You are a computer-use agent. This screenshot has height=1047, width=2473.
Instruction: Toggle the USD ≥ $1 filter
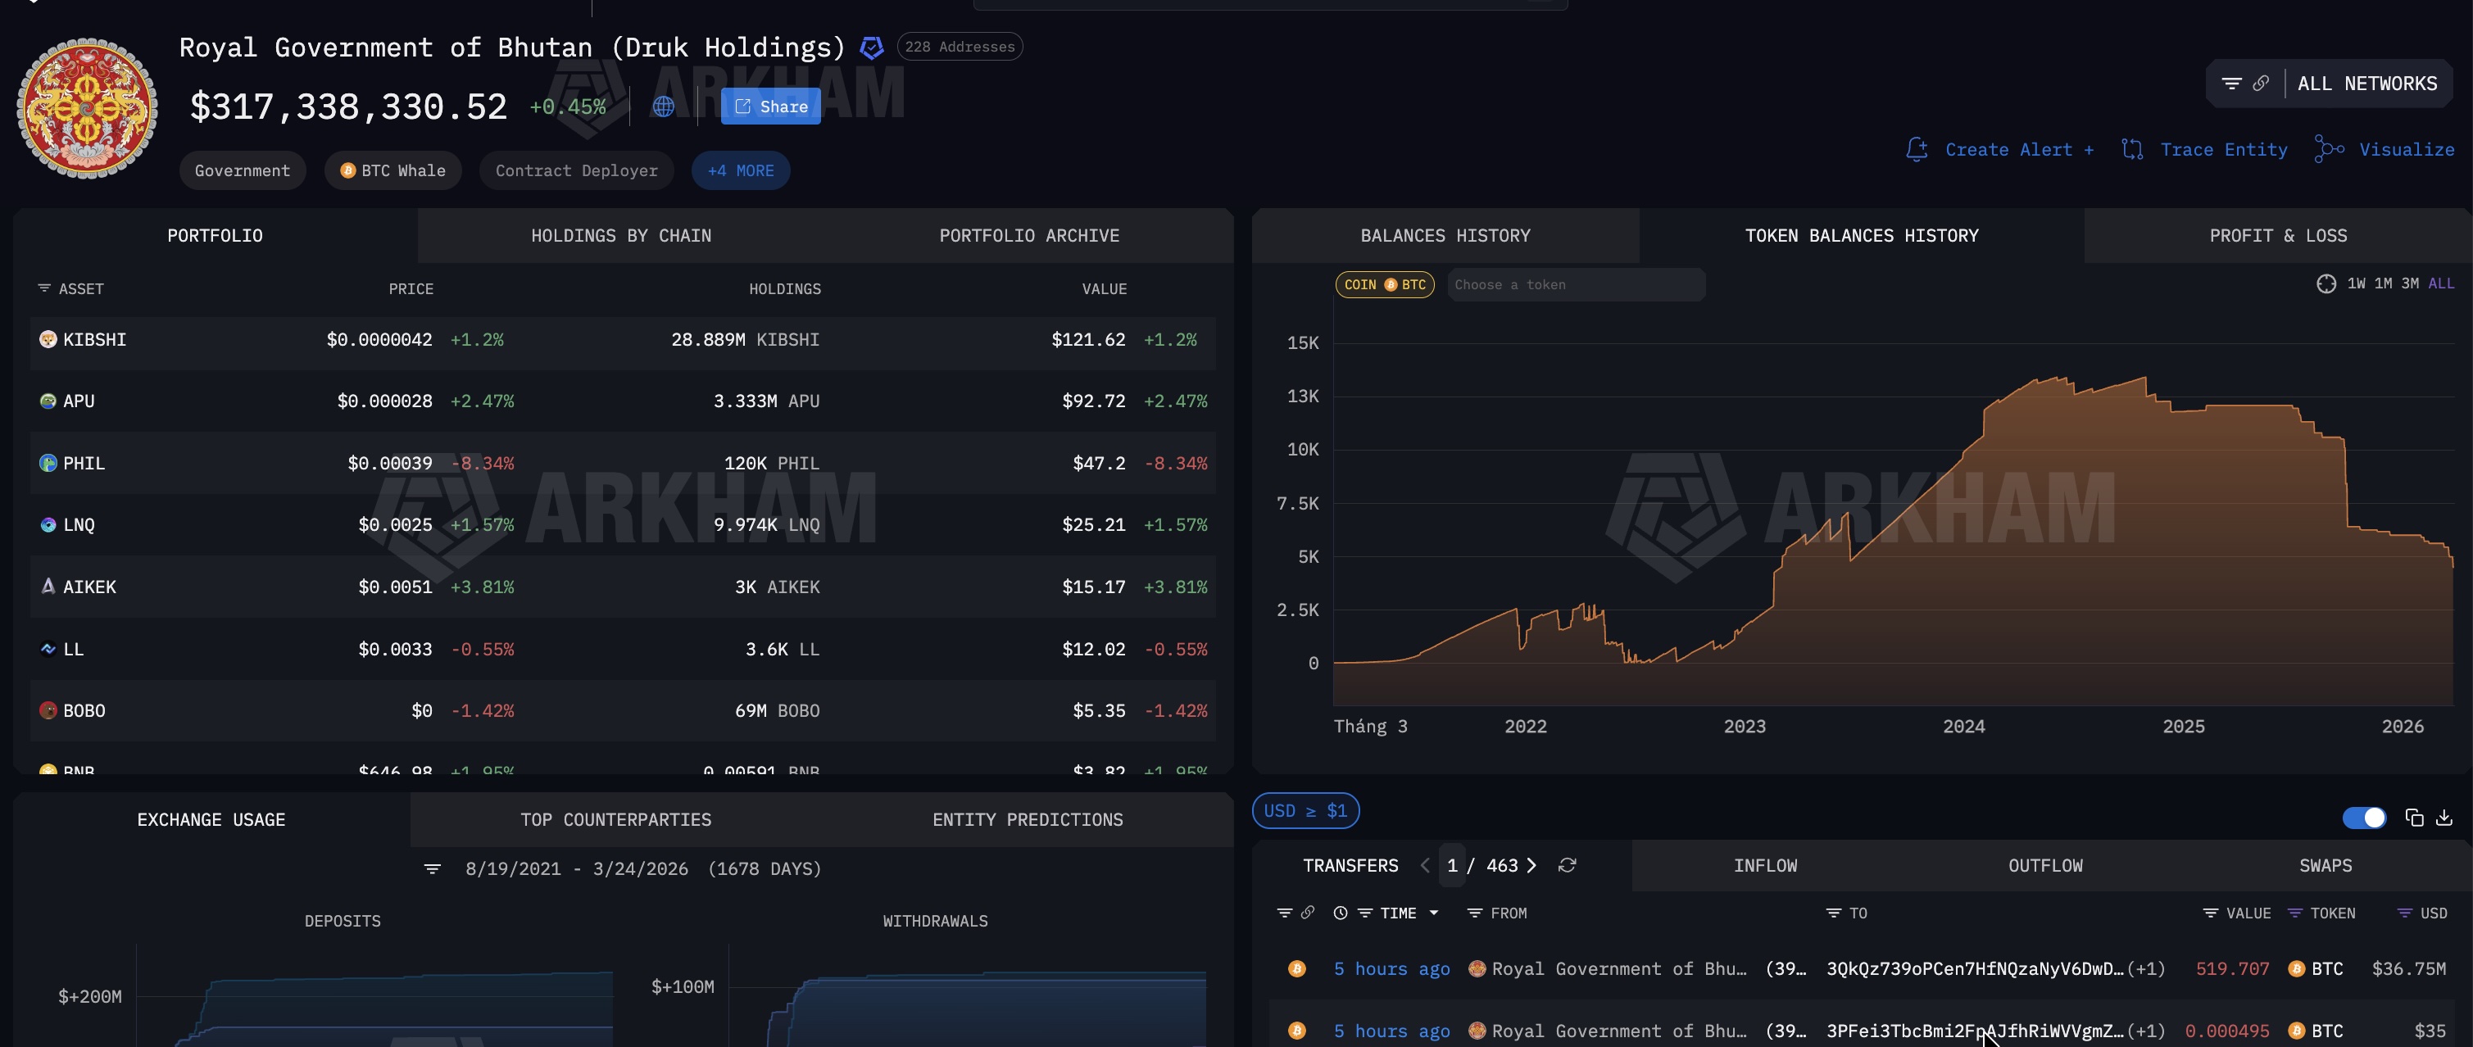pyautogui.click(x=1305, y=811)
